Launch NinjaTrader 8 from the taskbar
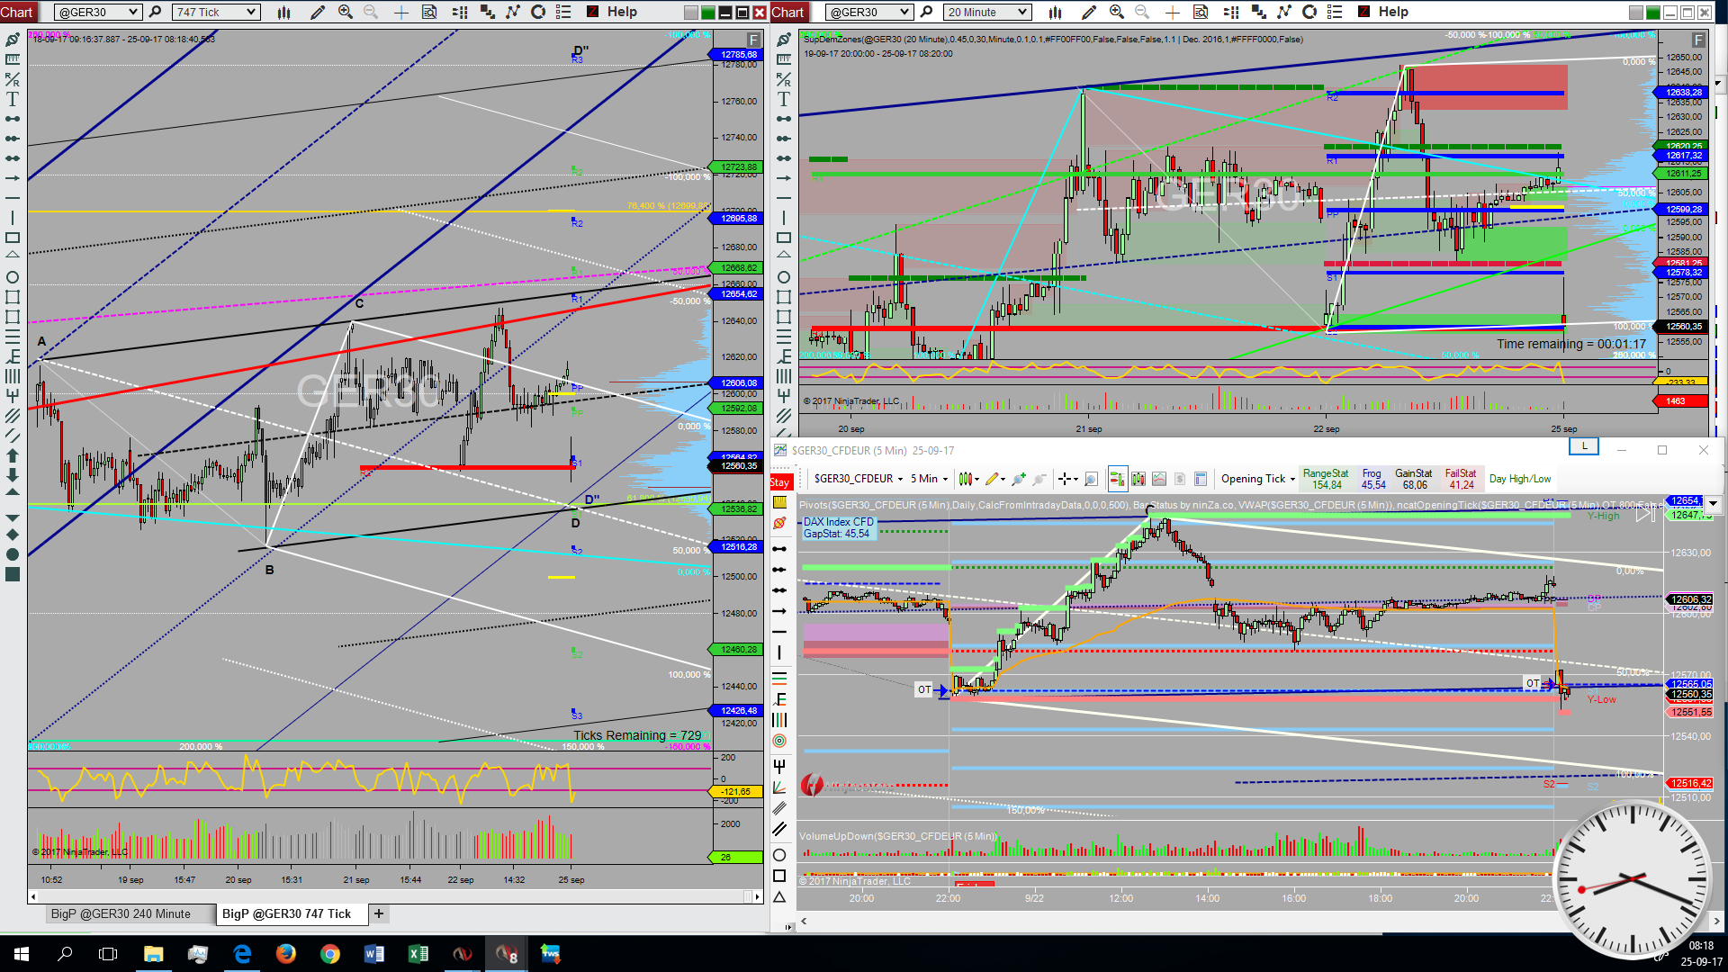 507,954
